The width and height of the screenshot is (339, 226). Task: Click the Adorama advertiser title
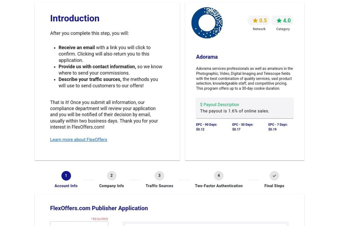click(207, 57)
